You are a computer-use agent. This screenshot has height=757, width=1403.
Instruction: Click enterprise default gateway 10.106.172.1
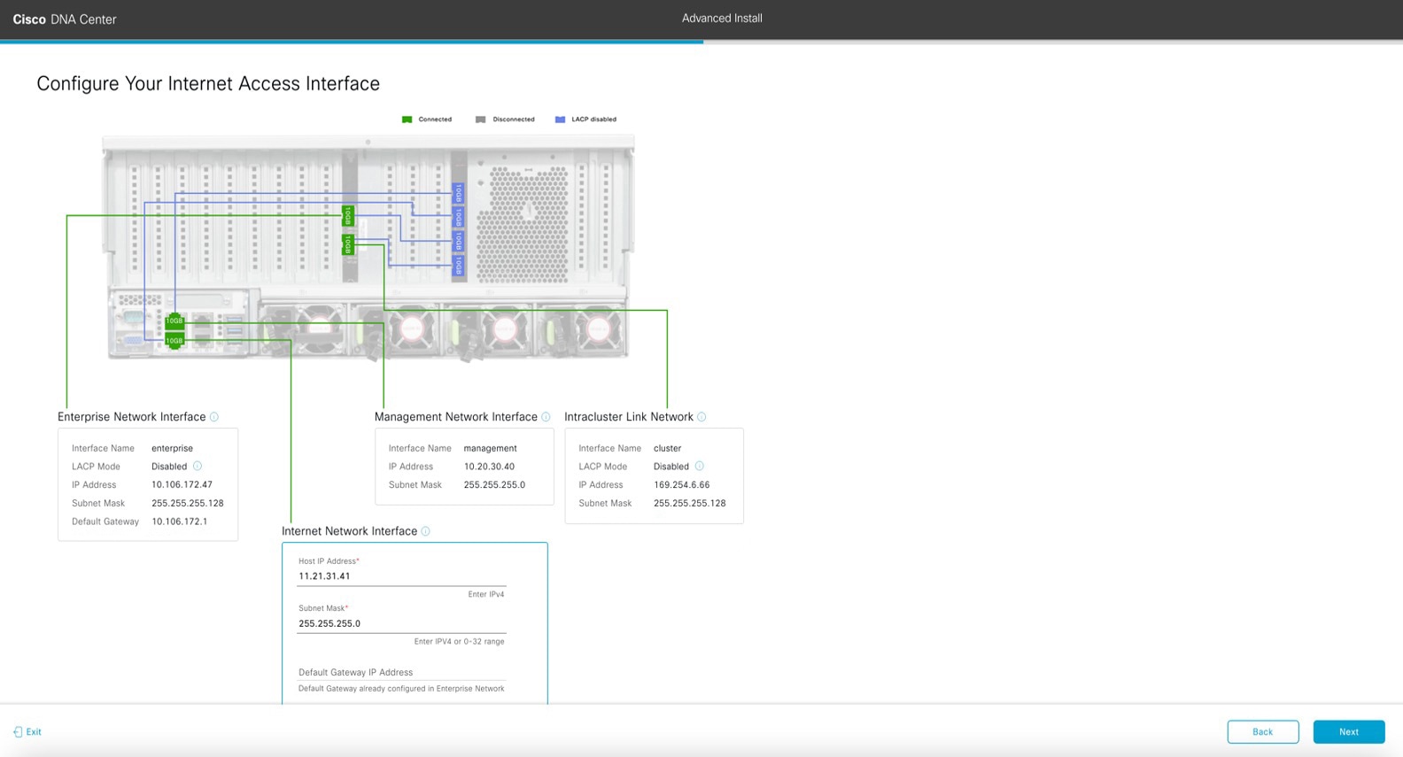179,521
